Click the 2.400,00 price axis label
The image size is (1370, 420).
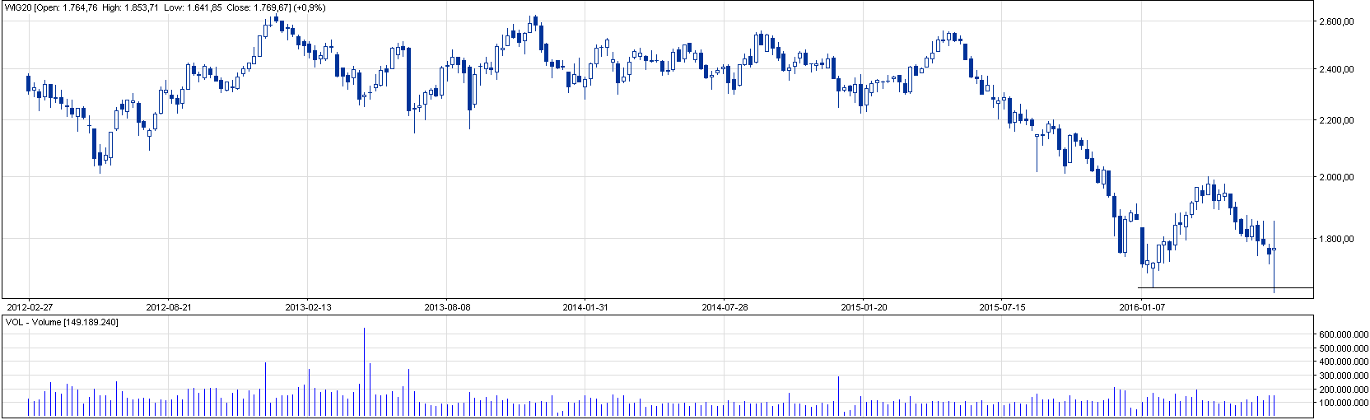(1338, 70)
